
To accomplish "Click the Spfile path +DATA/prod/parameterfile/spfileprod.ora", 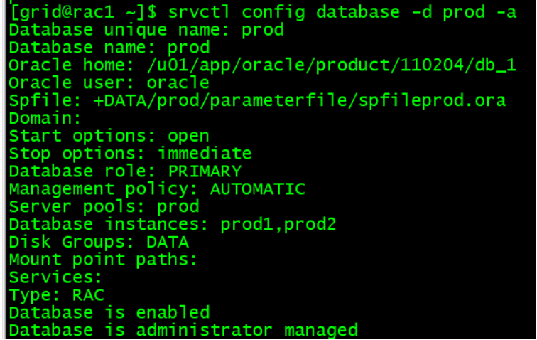I will [x=300, y=100].
